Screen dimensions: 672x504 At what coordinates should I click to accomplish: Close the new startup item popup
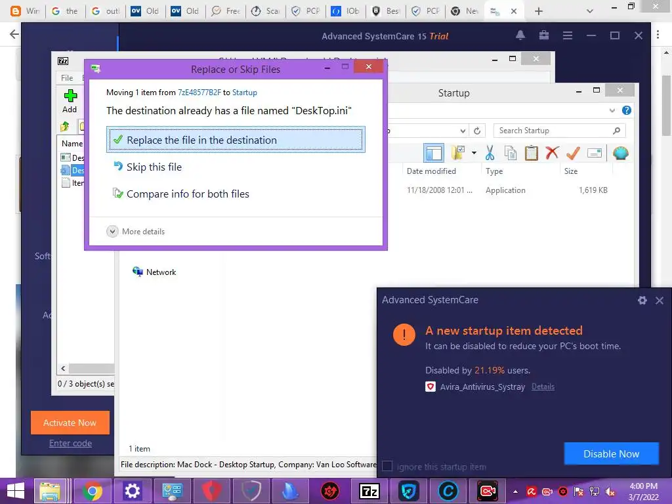pos(660,301)
